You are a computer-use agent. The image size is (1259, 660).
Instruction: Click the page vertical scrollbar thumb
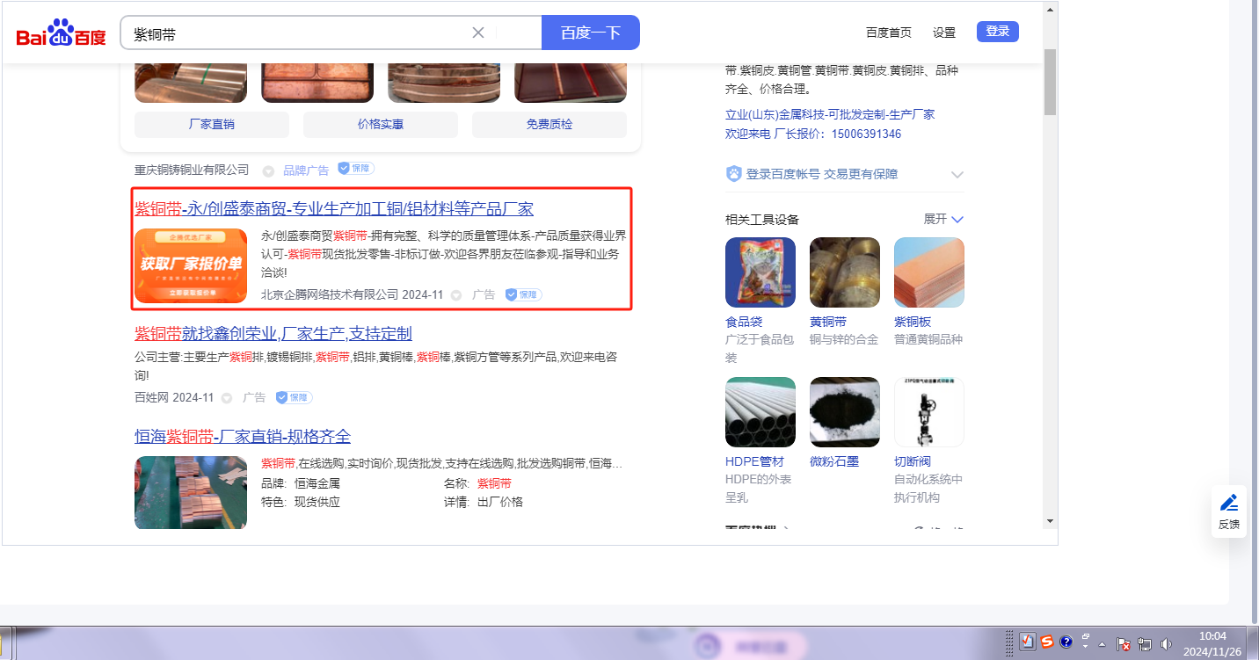[1050, 82]
